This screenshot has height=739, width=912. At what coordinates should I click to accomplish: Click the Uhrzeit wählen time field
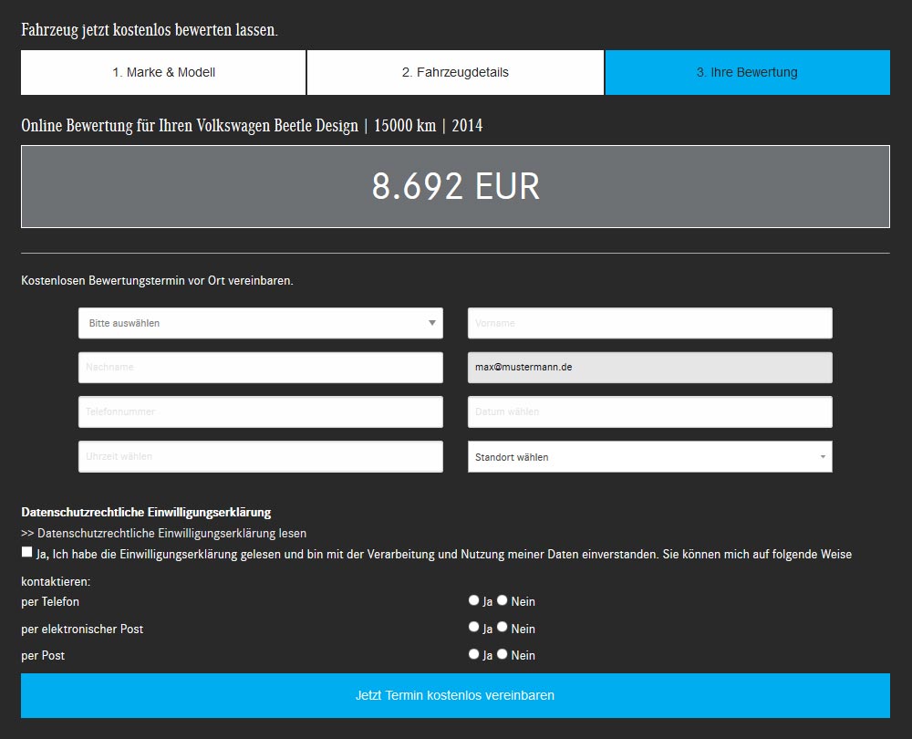pyautogui.click(x=261, y=456)
